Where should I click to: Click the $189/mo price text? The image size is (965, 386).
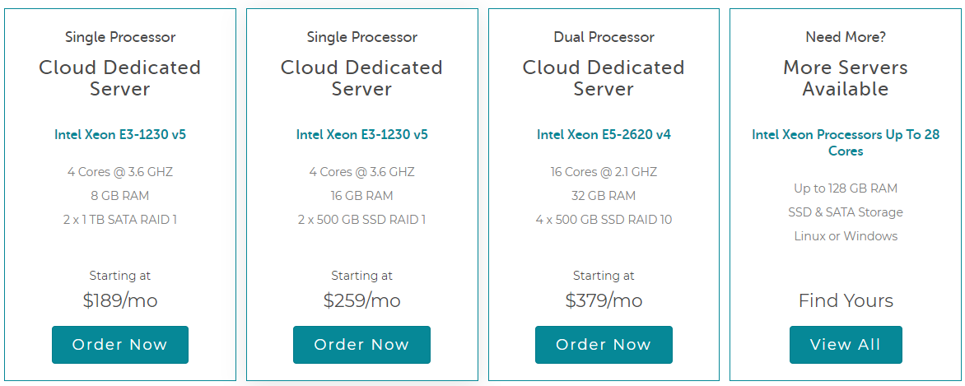pos(120,300)
